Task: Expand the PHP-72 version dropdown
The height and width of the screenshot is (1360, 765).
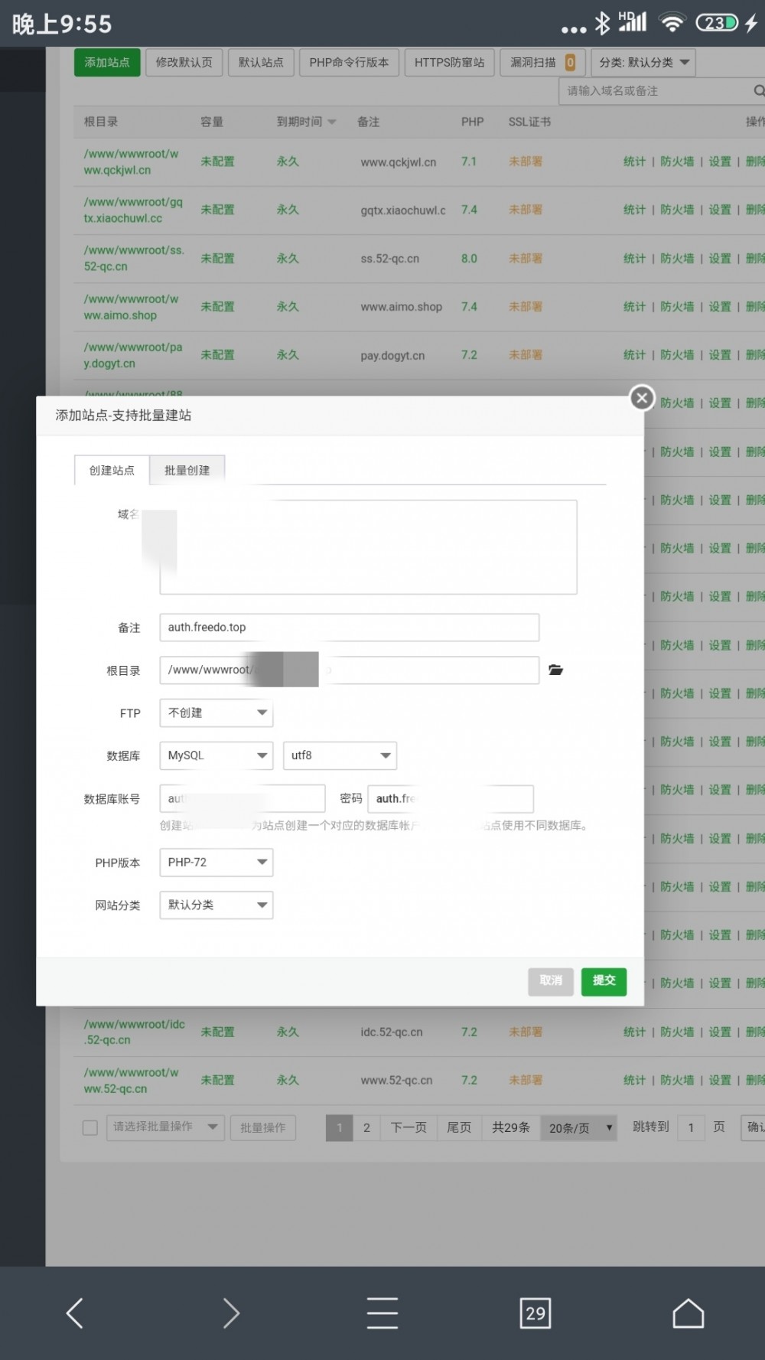Action: (216, 863)
